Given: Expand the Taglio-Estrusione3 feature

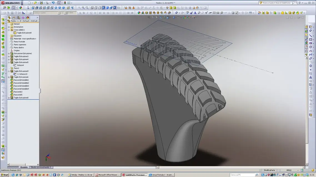Looking at the screenshot, I should pos(9,56).
